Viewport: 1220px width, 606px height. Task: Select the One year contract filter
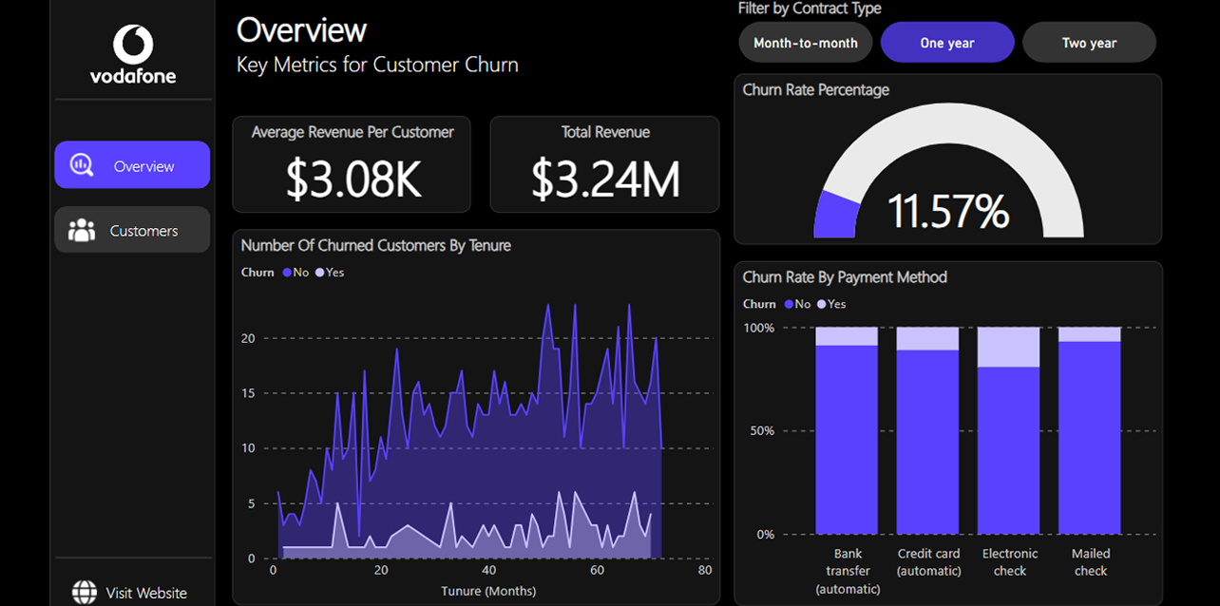pos(947,43)
